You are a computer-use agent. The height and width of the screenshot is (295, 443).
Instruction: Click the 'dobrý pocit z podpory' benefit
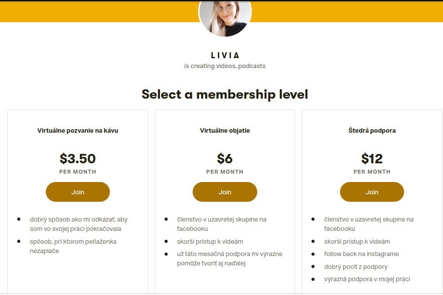(x=356, y=267)
